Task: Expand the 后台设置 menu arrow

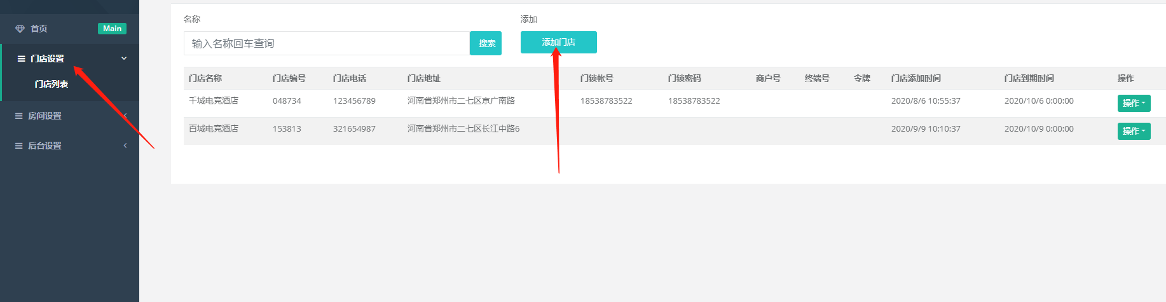Action: (125, 146)
